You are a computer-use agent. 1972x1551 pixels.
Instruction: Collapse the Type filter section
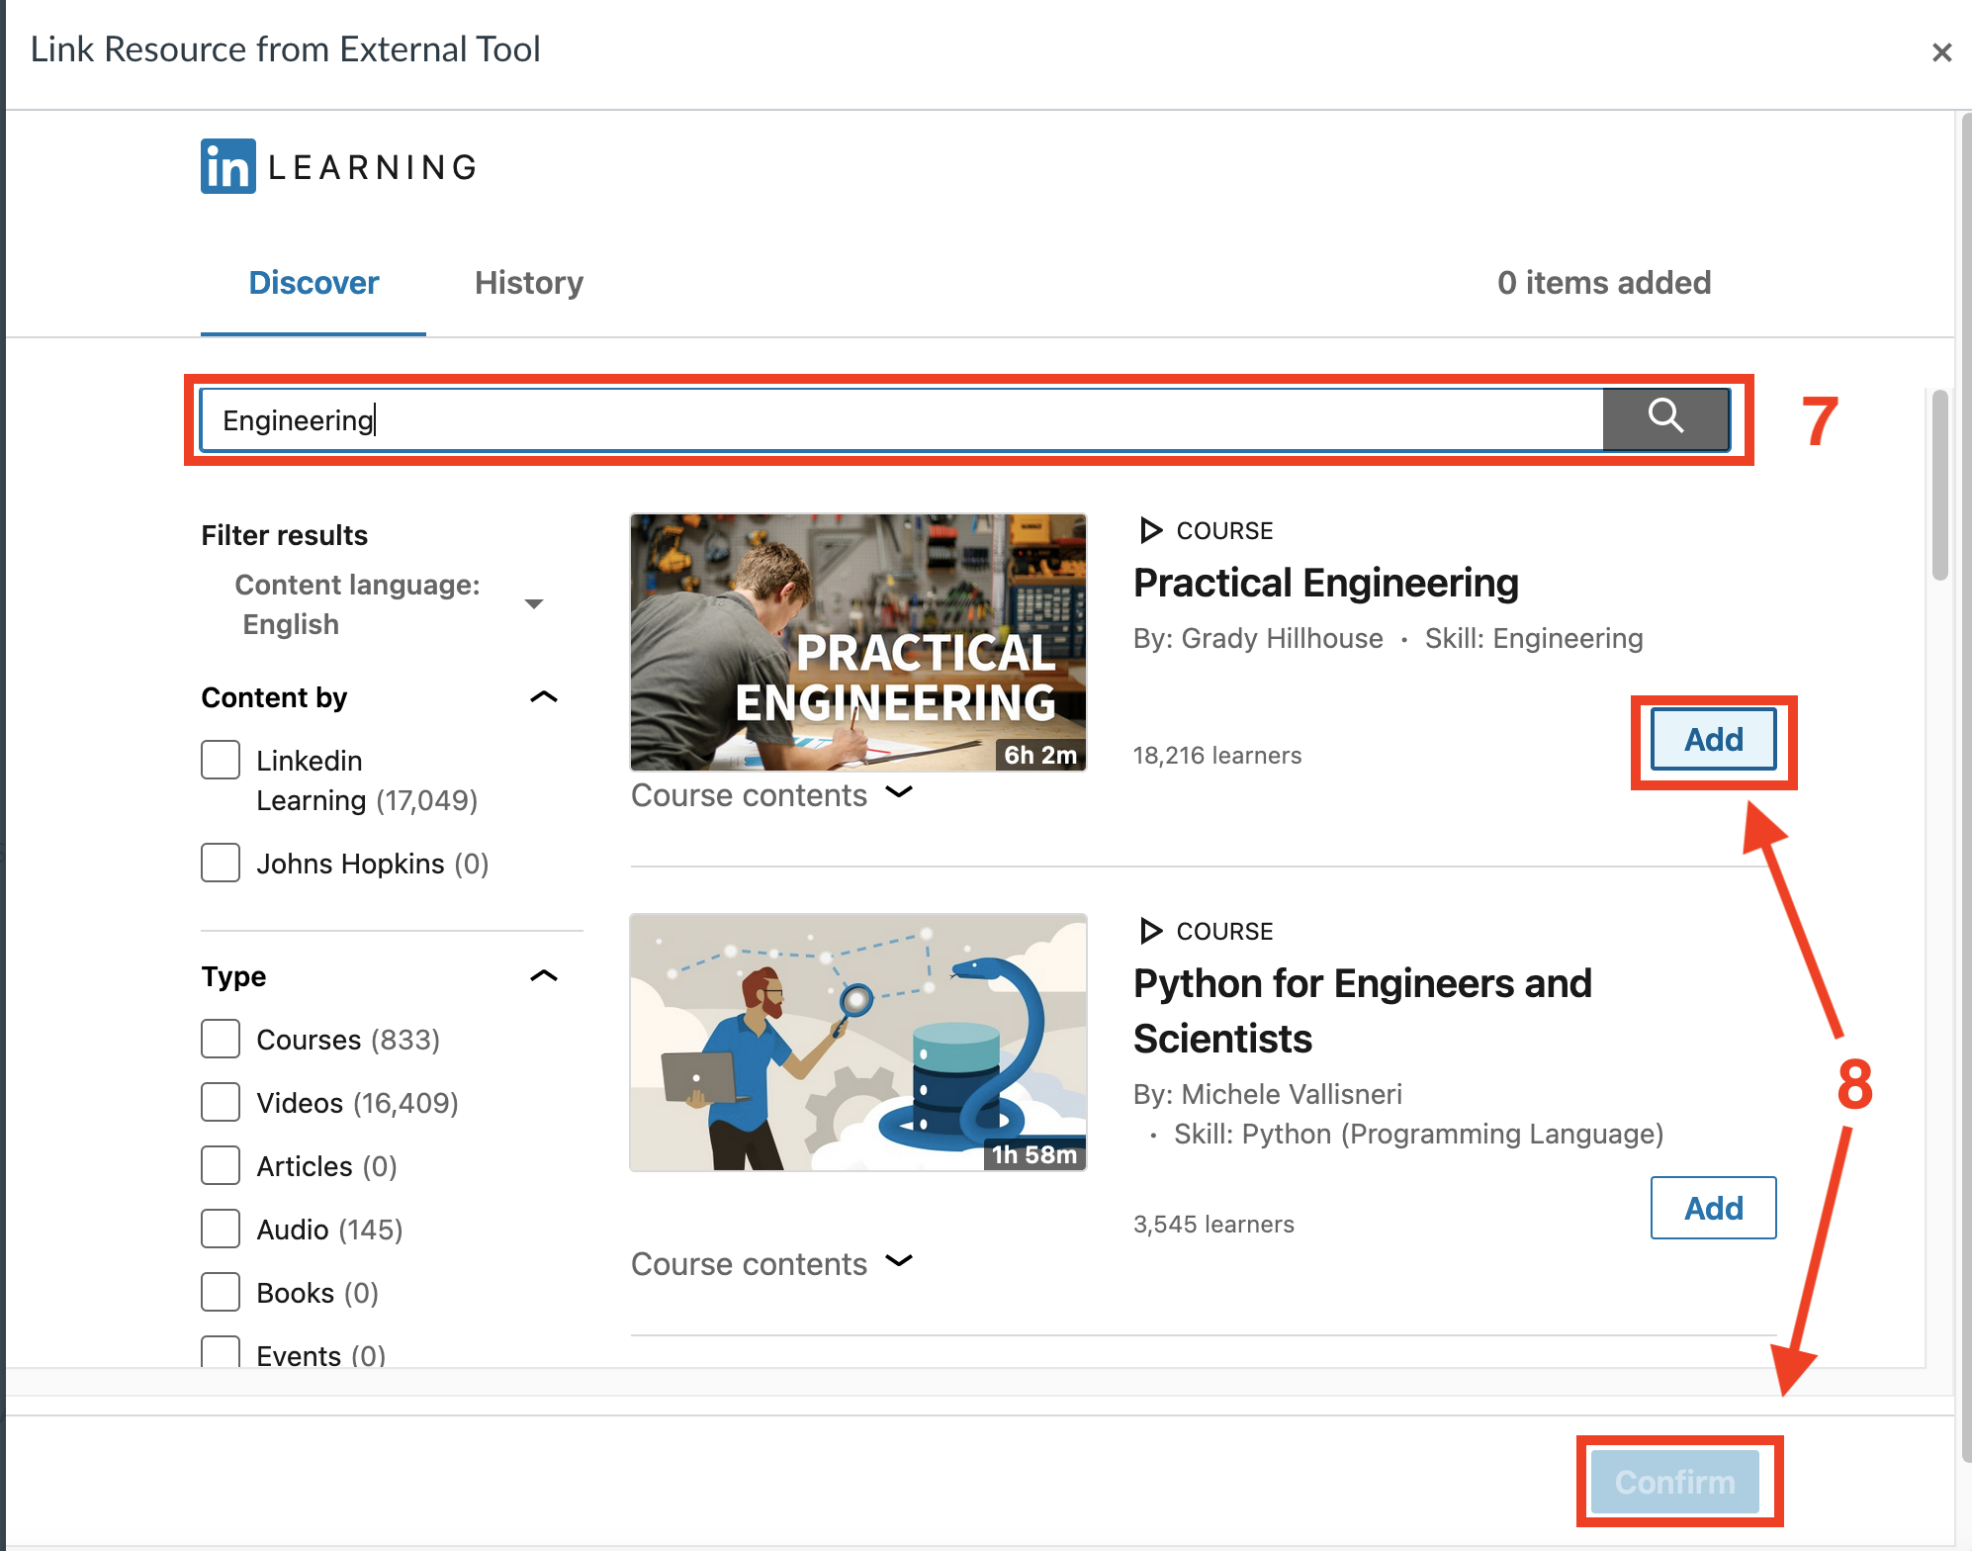(x=544, y=976)
